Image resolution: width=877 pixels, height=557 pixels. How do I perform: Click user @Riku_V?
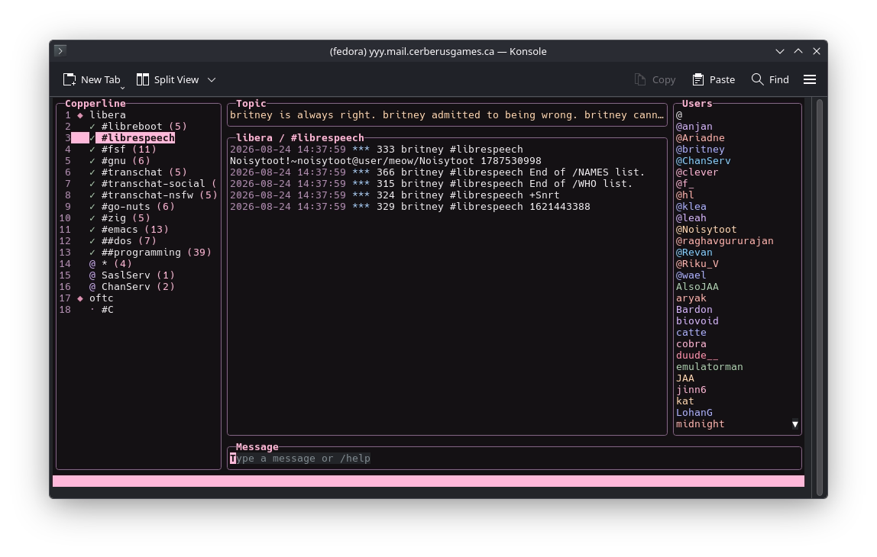[697, 264]
